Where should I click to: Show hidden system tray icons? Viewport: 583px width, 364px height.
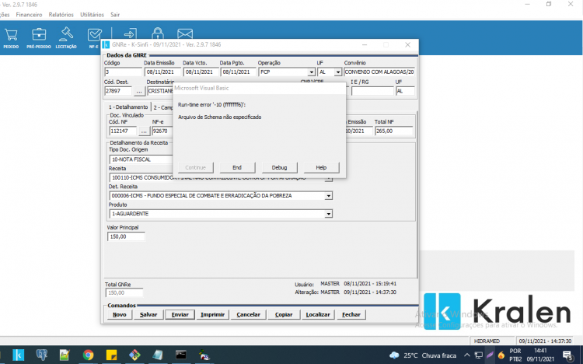pos(467,355)
